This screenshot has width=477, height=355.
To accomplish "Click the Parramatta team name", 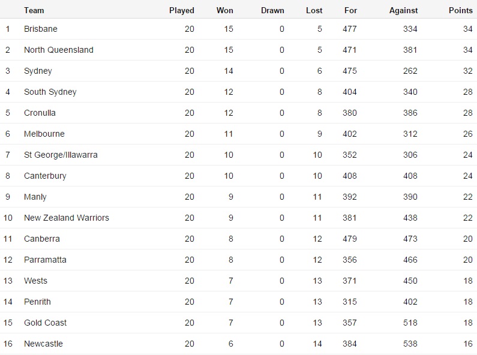I will click(x=45, y=260).
